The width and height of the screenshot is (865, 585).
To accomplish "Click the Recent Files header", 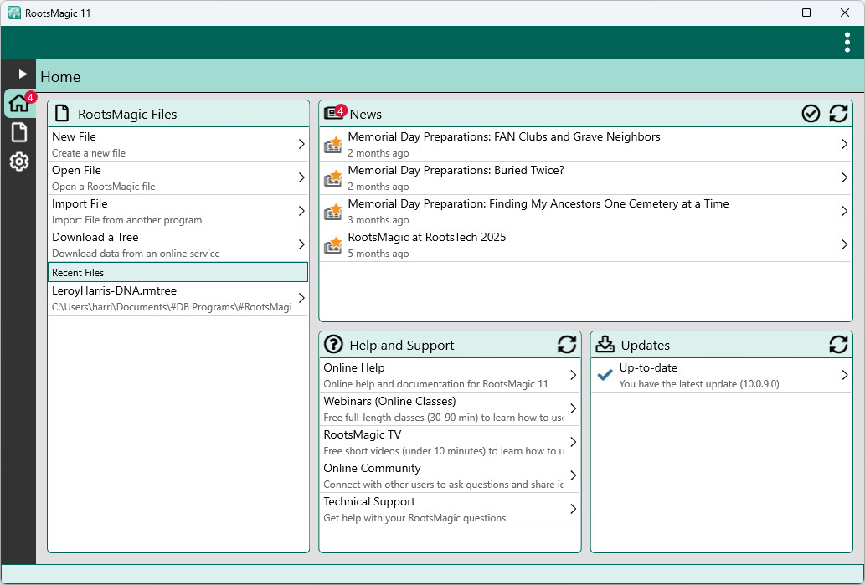I will pos(178,272).
